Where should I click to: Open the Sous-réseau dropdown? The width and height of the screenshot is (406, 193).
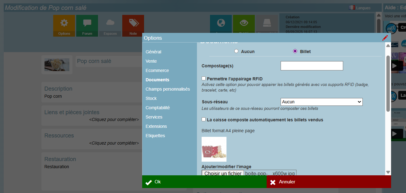coord(321,102)
